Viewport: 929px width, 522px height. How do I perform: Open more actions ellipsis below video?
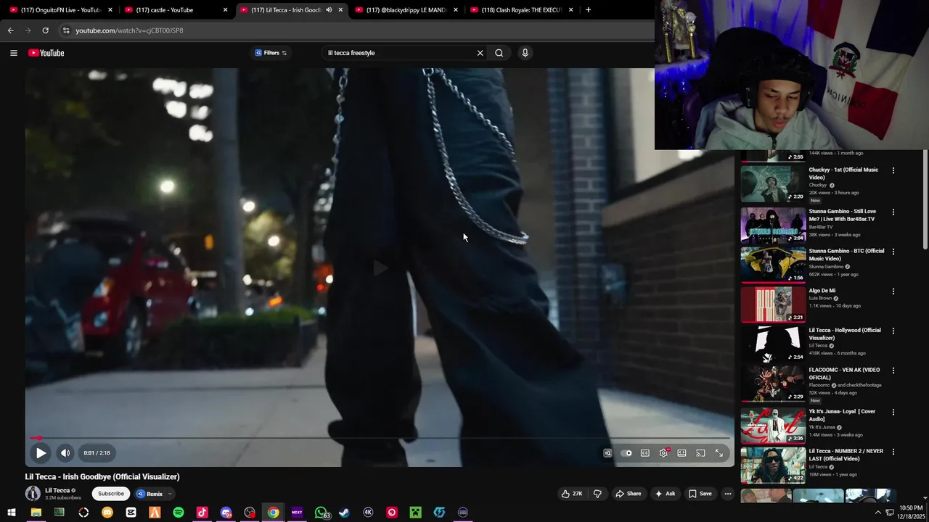tap(728, 494)
